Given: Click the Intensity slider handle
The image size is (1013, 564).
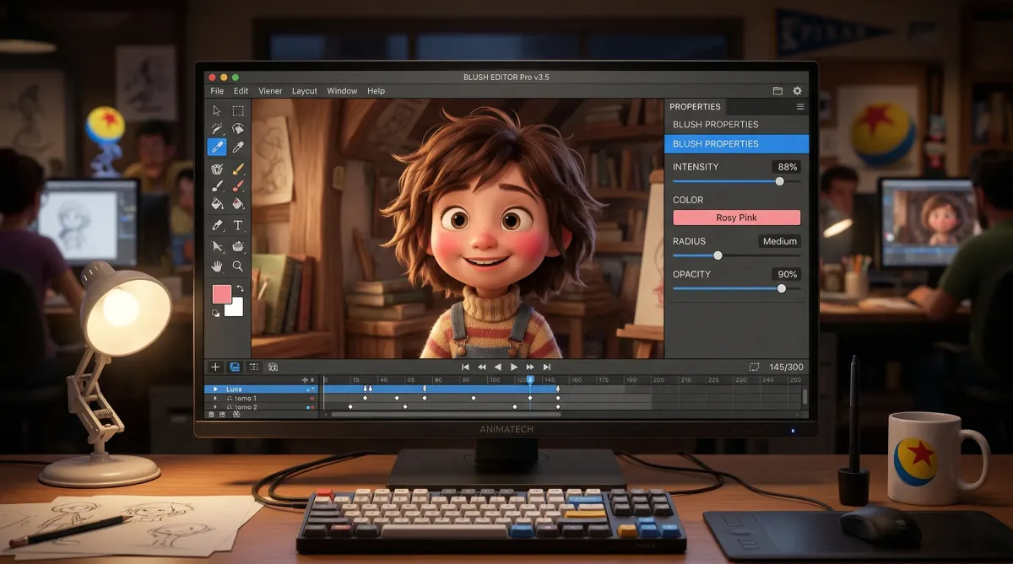Looking at the screenshot, I should tap(779, 181).
